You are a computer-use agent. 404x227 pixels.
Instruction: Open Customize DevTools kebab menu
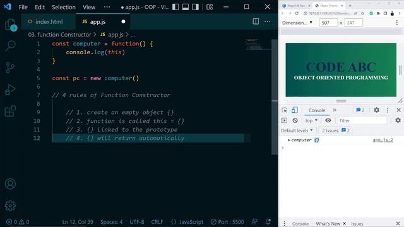(388, 110)
